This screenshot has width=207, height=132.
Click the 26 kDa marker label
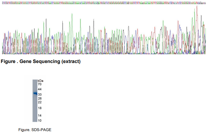(39, 99)
